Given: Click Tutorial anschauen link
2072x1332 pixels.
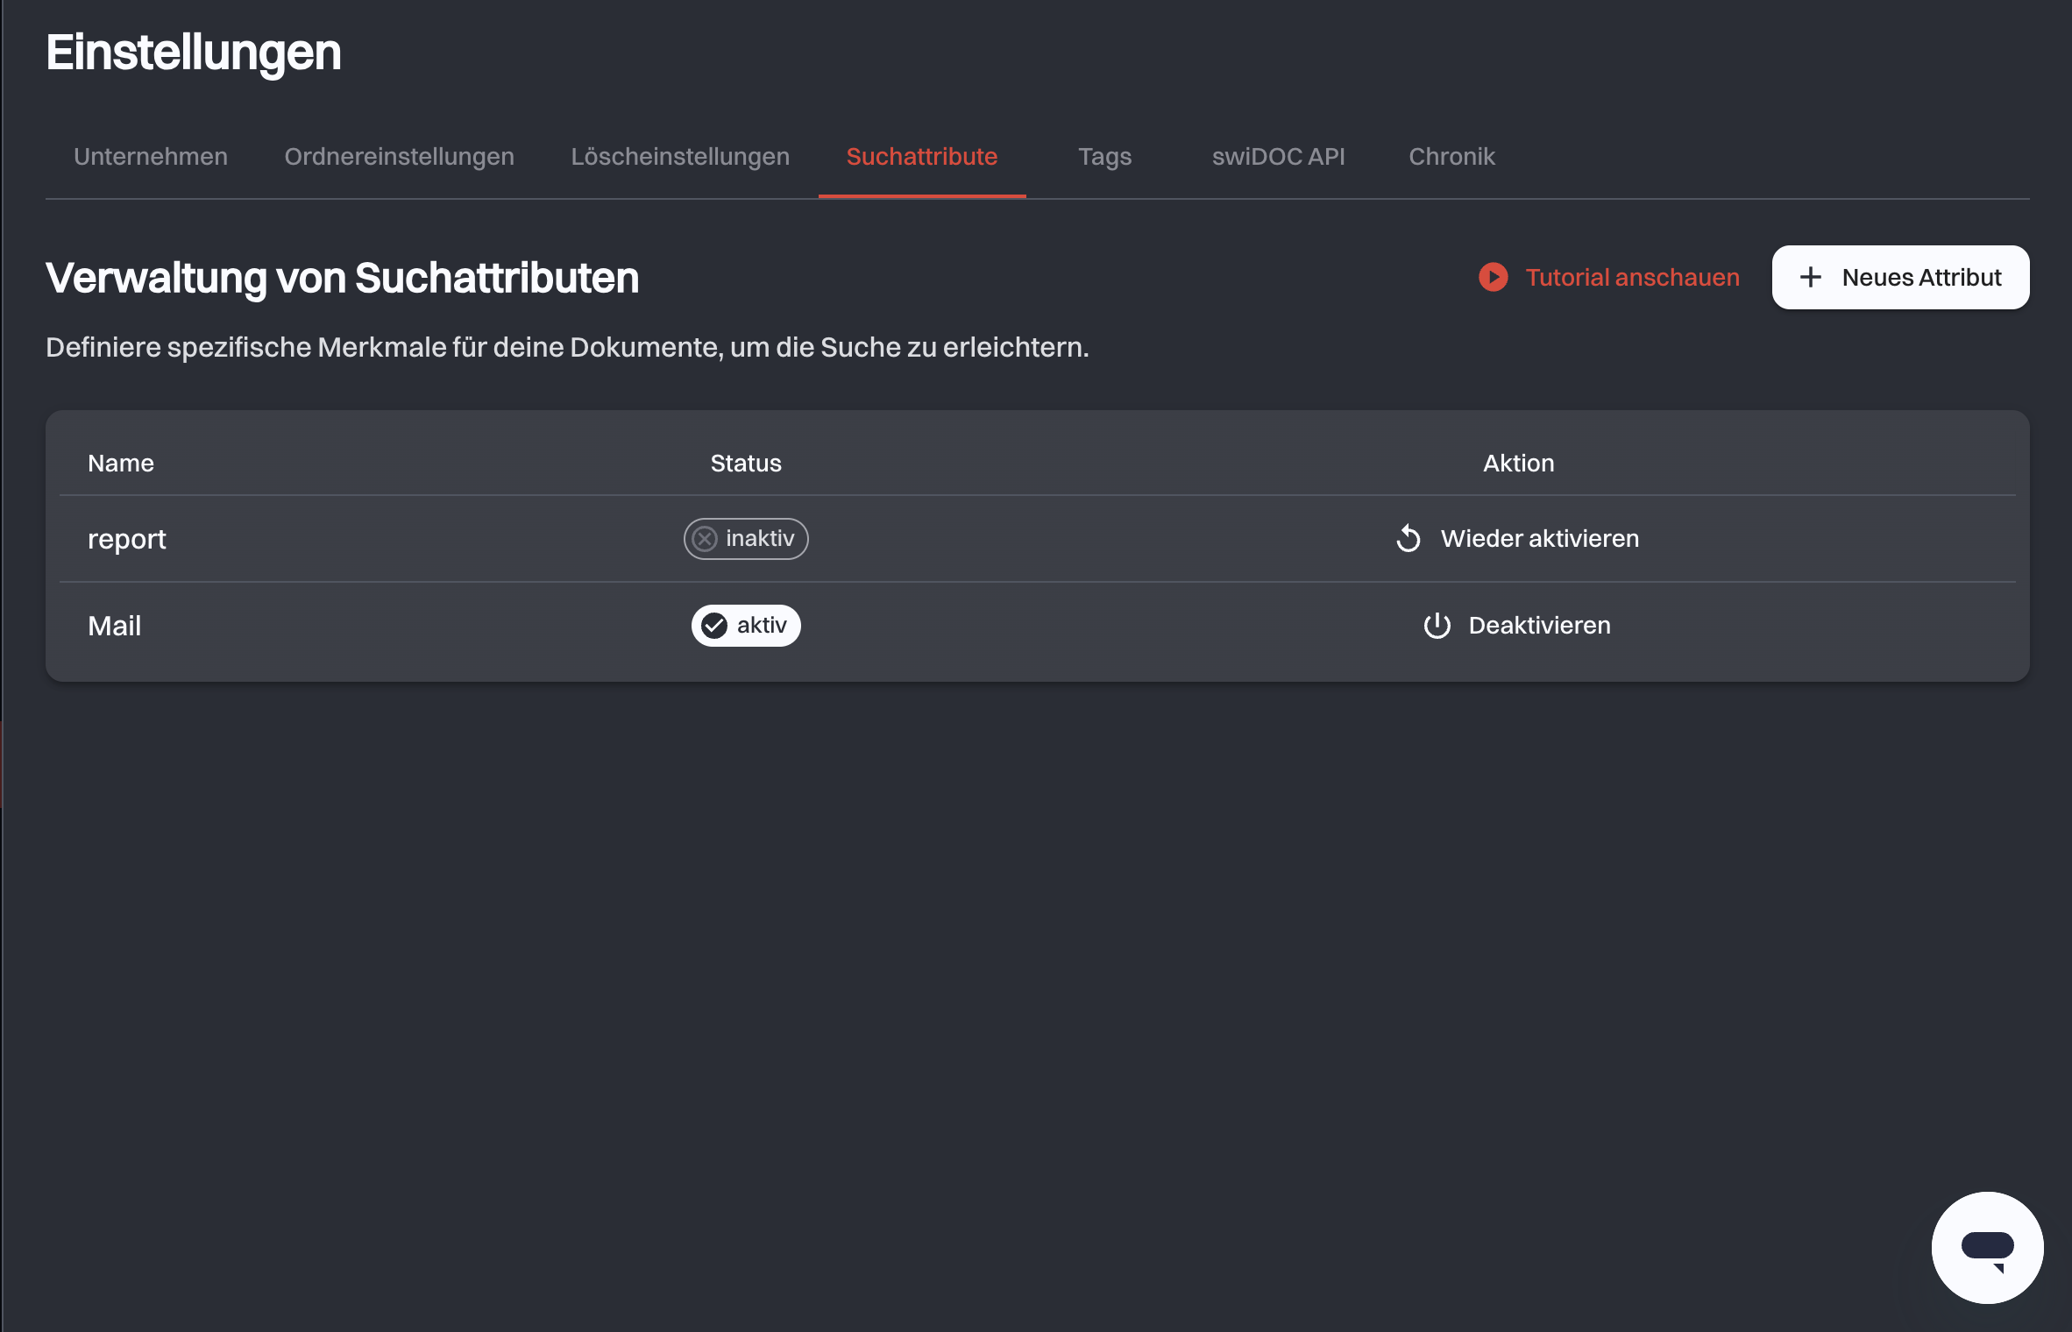Looking at the screenshot, I should click(x=1609, y=277).
